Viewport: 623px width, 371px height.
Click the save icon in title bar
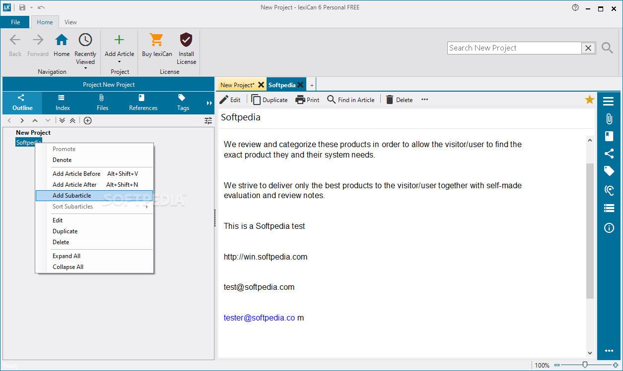point(22,7)
